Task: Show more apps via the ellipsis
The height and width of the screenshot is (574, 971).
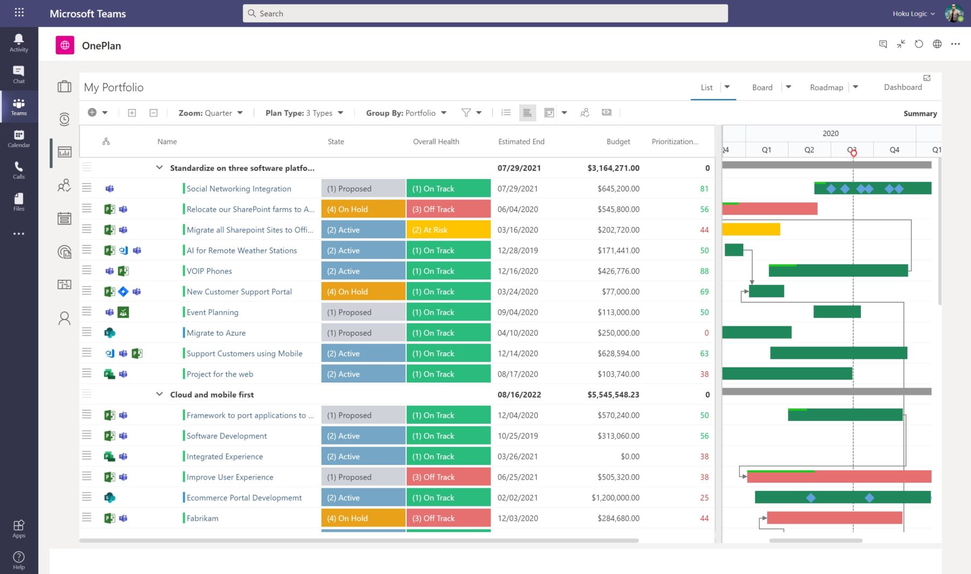Action: pyautogui.click(x=19, y=234)
